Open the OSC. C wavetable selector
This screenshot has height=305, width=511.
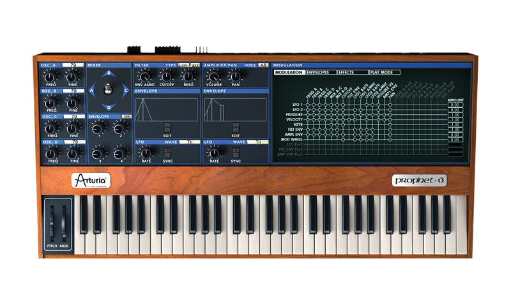(x=74, y=116)
